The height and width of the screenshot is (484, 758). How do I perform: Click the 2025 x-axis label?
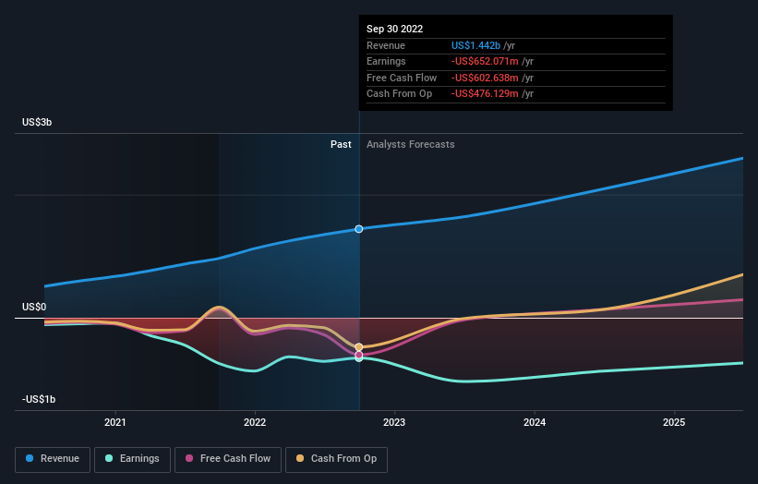674,423
